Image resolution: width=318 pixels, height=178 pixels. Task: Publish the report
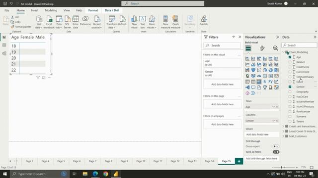click(x=204, y=21)
